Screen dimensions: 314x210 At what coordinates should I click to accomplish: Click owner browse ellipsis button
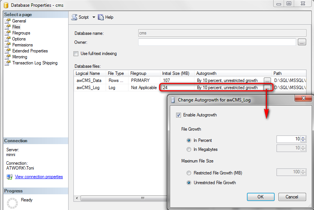tap(302, 42)
